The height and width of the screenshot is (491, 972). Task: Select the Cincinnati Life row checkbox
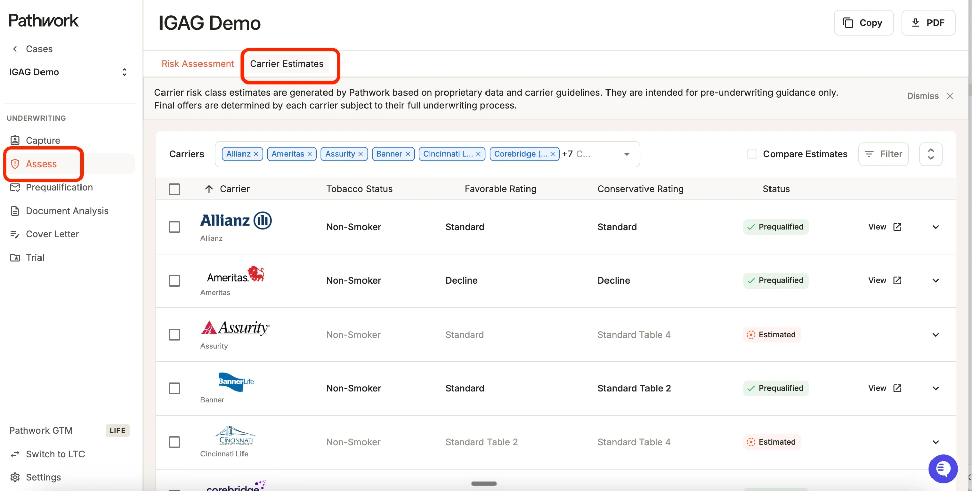[x=174, y=442]
